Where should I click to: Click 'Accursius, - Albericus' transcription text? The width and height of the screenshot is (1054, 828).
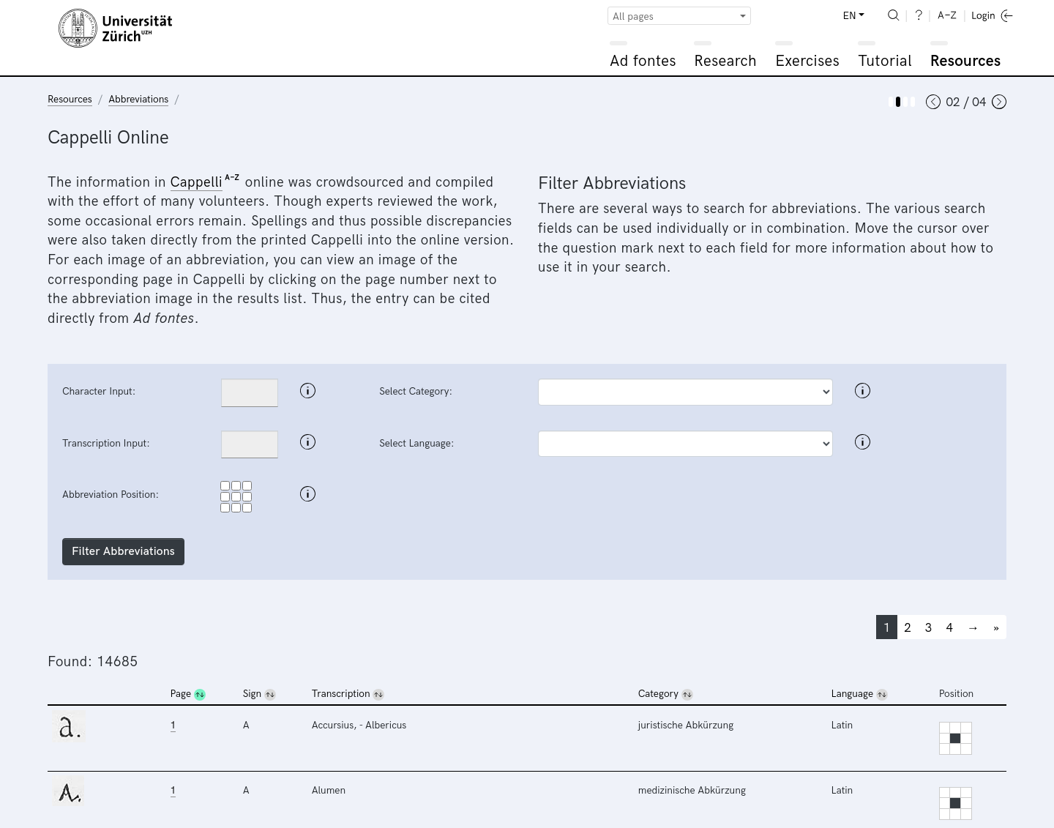tap(359, 726)
